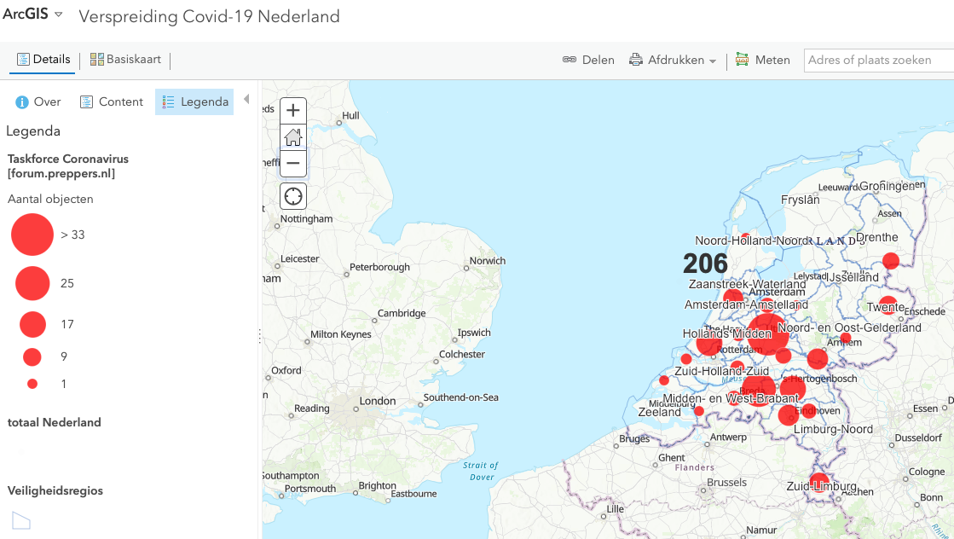Select the Legenda tab
This screenshot has height=539, width=954.
point(194,102)
